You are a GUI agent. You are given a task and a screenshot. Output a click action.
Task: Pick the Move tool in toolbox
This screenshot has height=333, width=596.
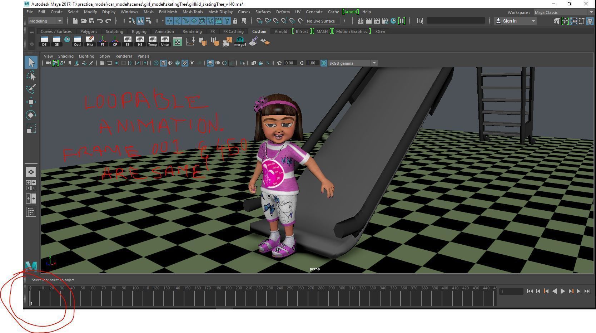[31, 102]
